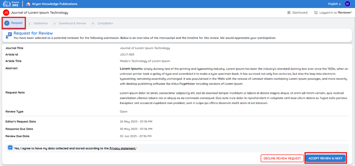355x166 pixels.
Task: Click the Editor's Request Date label
Action: point(21,122)
